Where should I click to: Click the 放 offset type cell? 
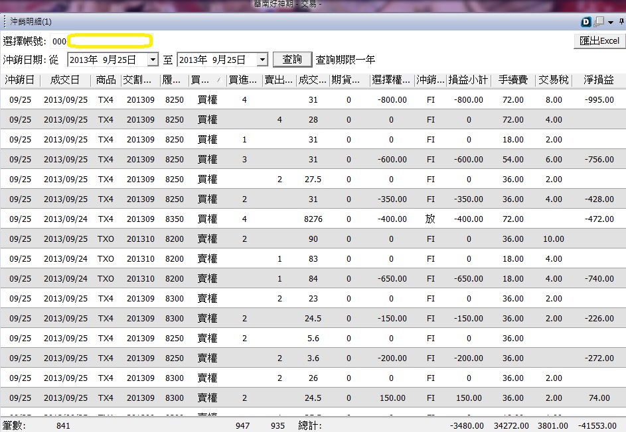pos(430,219)
